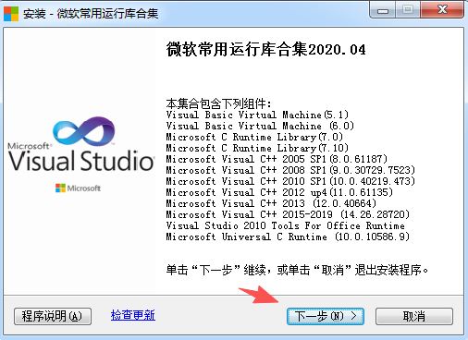Click the heading 微软常用运行库合集2020.04
This screenshot has height=340, width=468.
[x=265, y=50]
